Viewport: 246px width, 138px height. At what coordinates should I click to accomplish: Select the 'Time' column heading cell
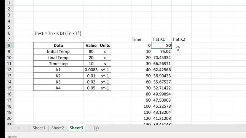(x=141, y=39)
